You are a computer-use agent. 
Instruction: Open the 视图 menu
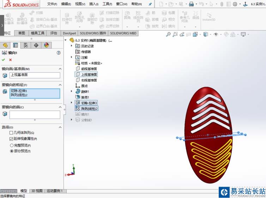(80, 4)
